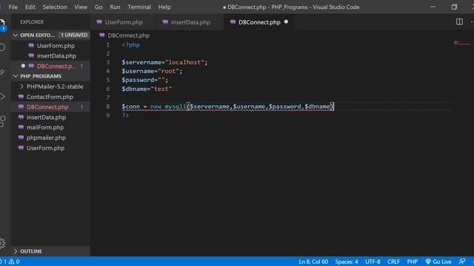The image size is (474, 266).
Task: Open ContactForm.php in the file tree
Action: 50,97
